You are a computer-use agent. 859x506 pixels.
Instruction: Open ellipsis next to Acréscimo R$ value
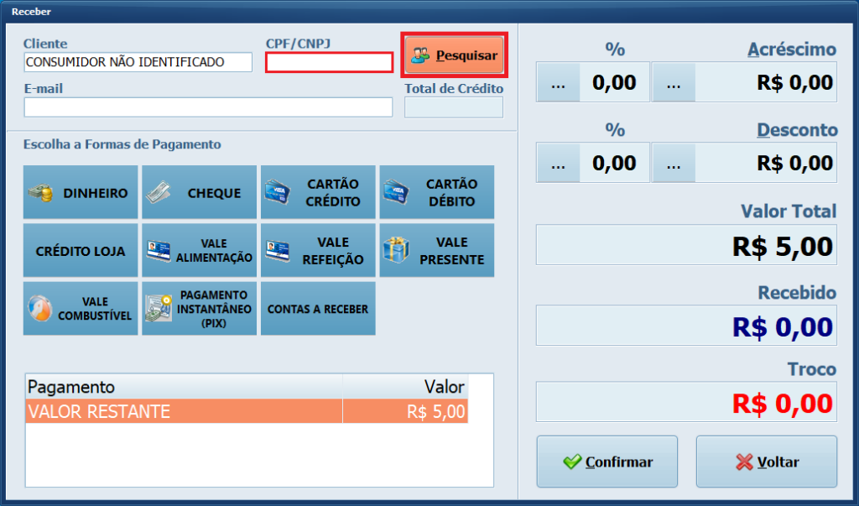[674, 82]
